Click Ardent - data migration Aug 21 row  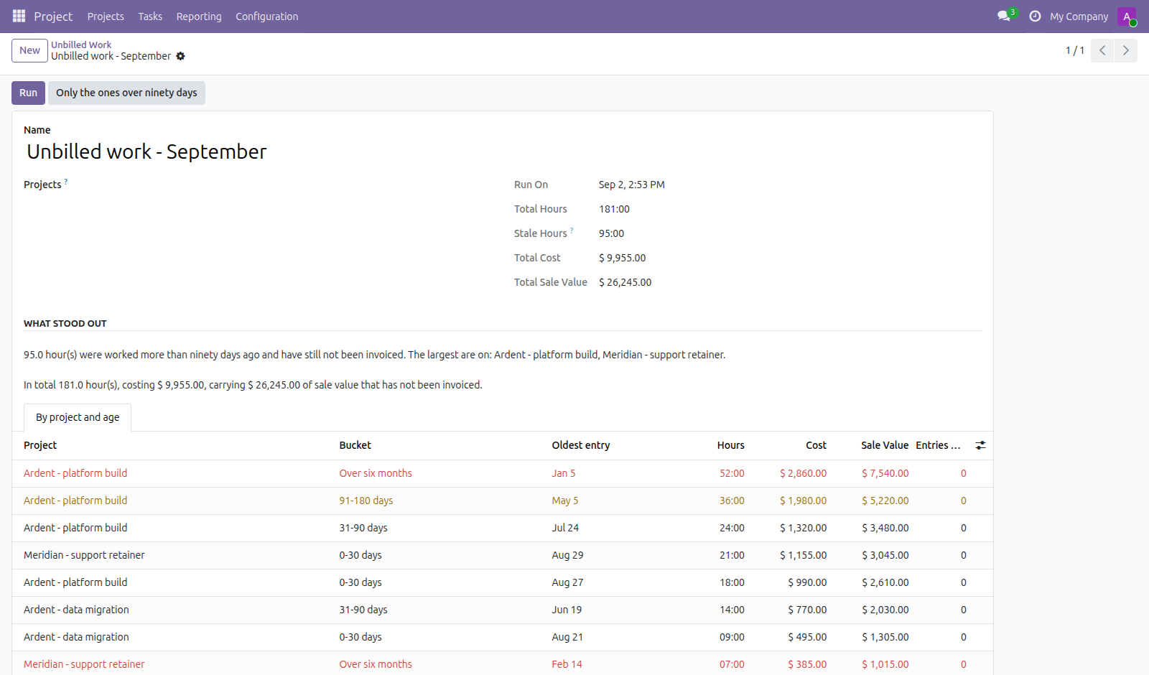click(503, 637)
